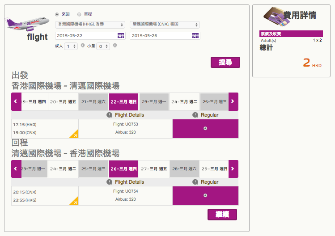Click arrival time 23:55 (HKG)

(25, 200)
